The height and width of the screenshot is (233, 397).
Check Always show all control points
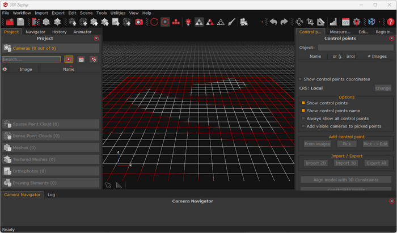point(303,118)
